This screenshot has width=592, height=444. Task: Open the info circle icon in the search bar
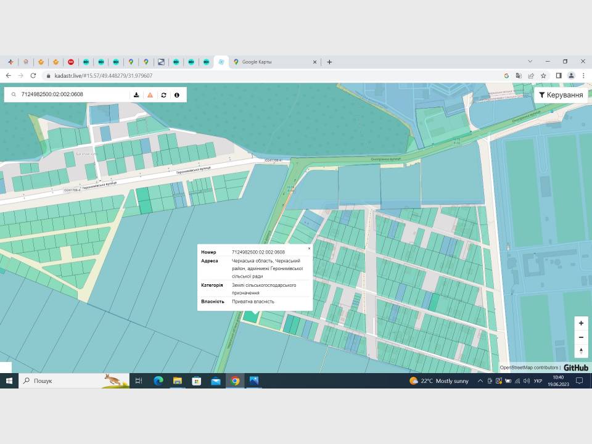pos(177,95)
